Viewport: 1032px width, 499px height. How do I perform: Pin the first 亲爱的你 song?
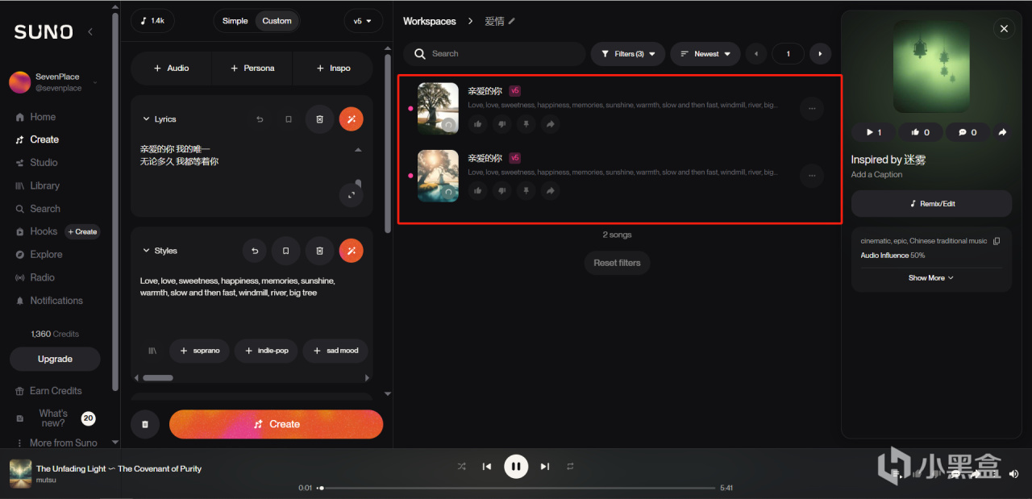pos(526,124)
